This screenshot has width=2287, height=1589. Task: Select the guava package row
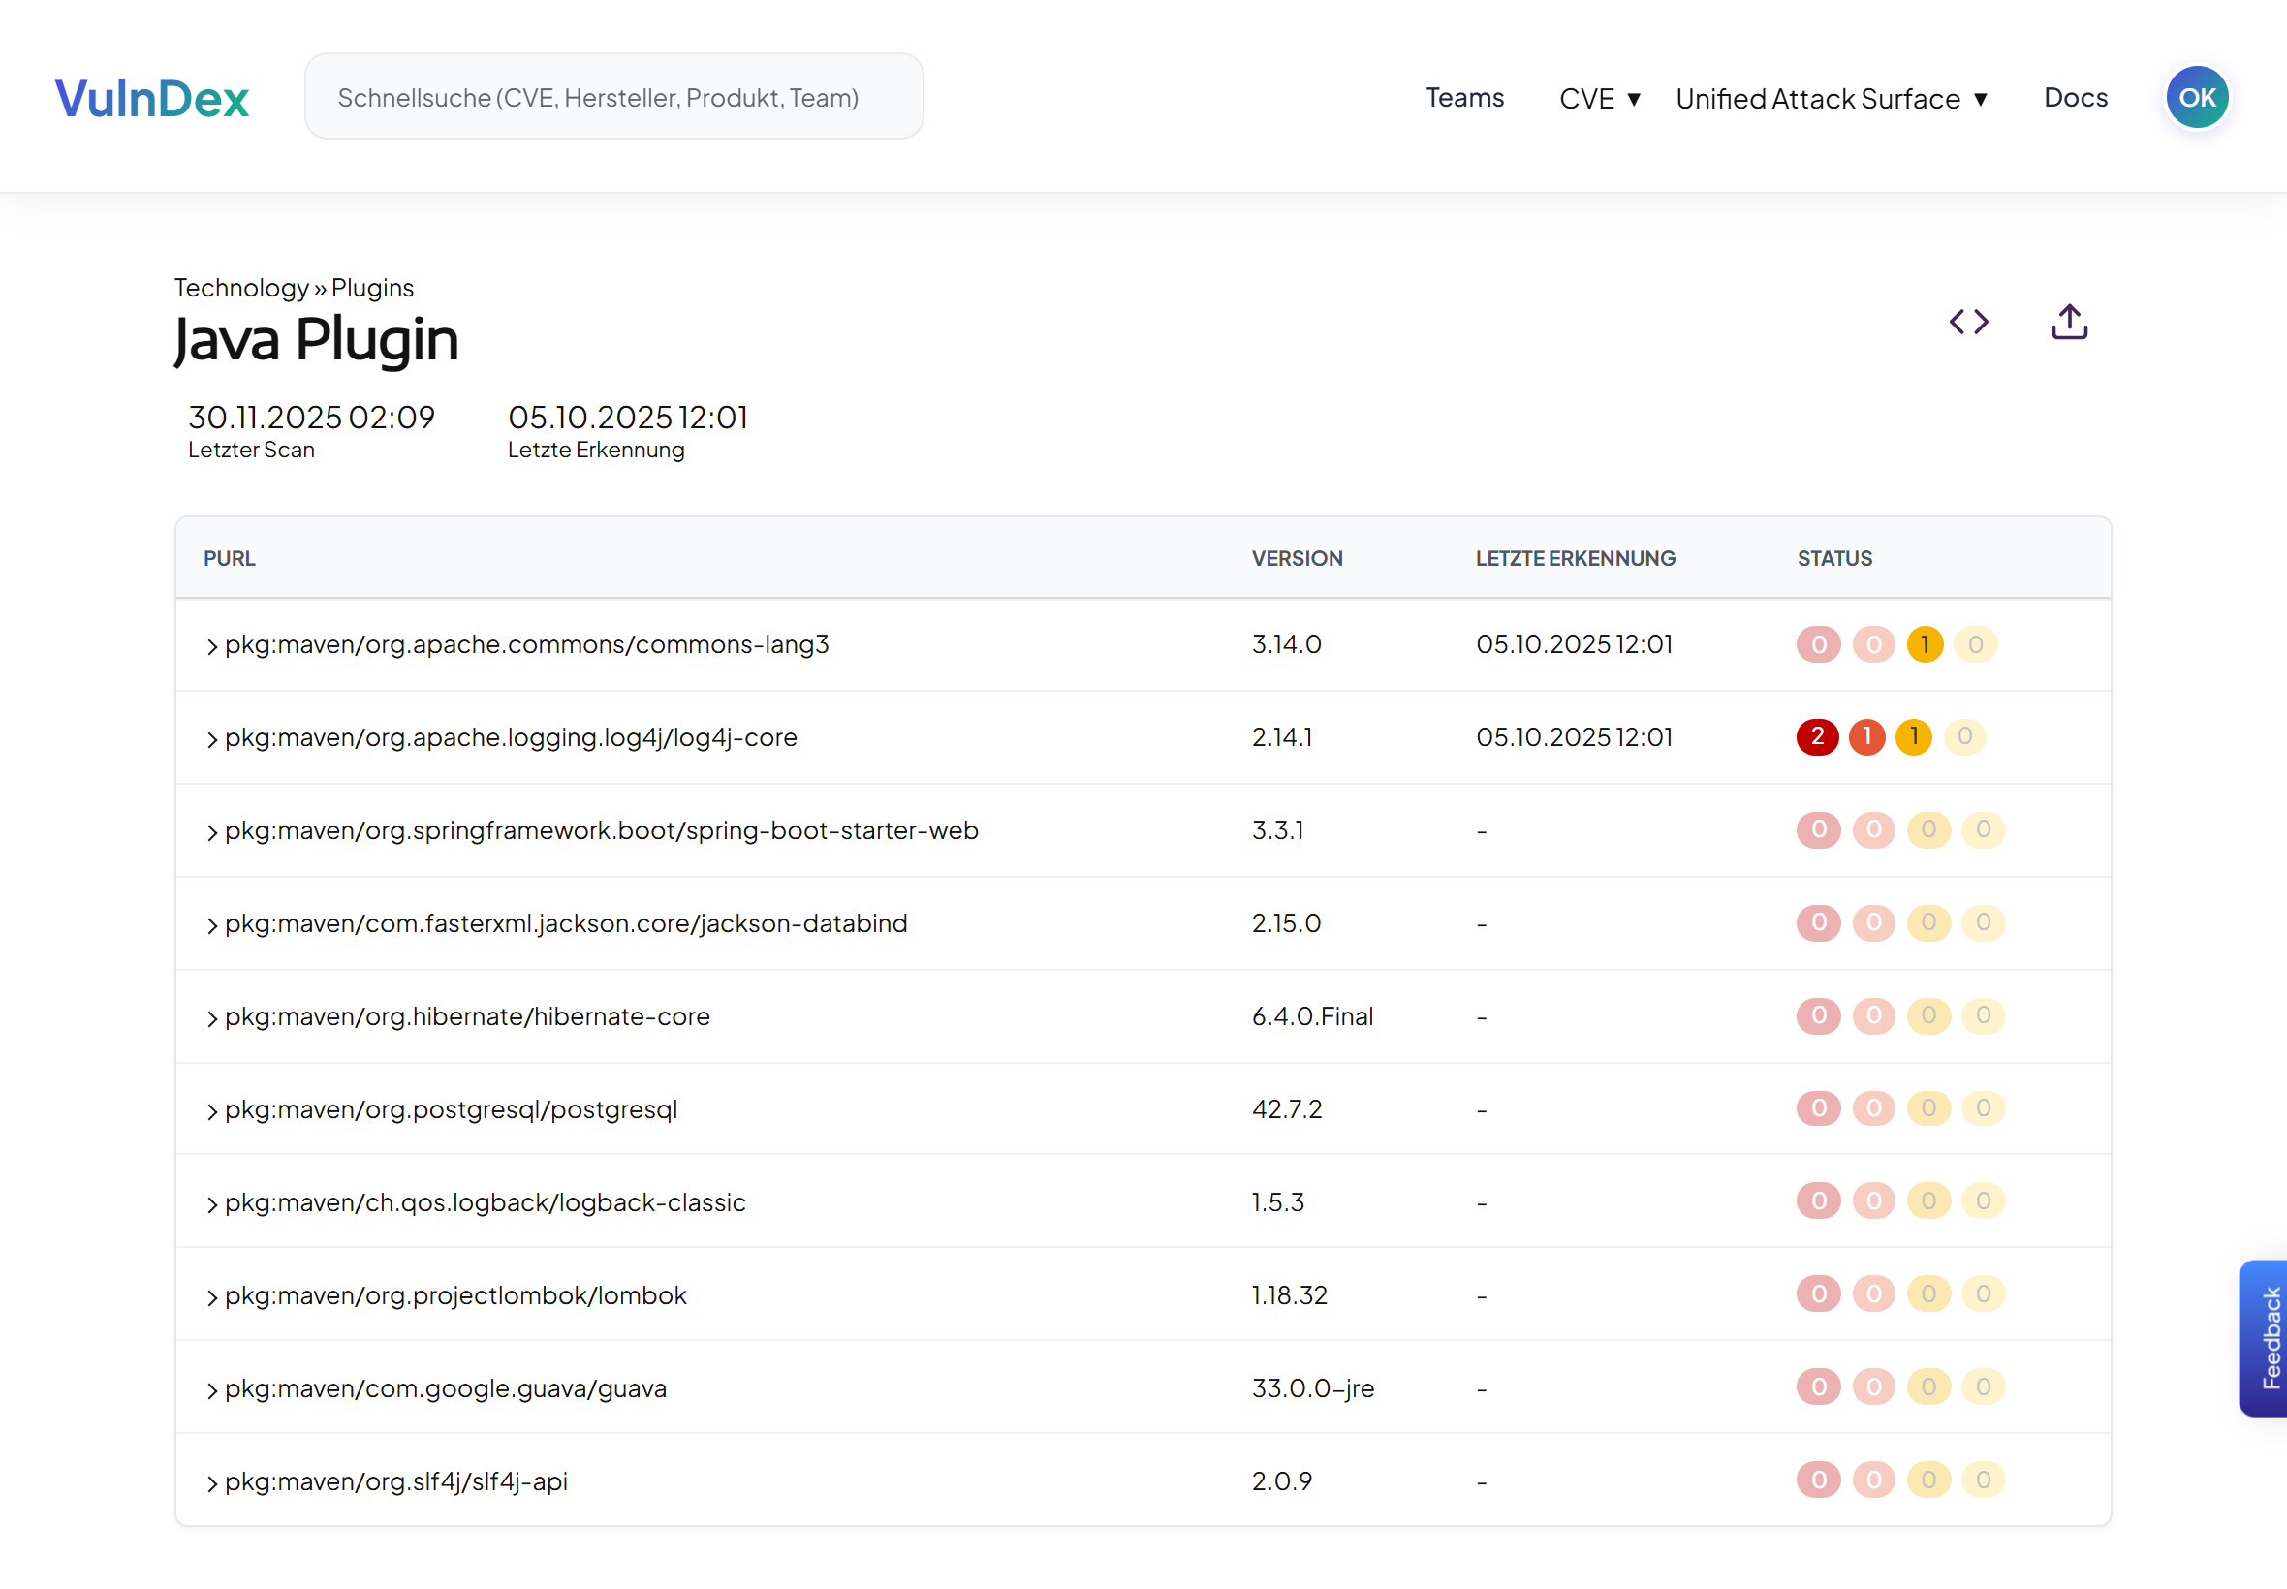[444, 1387]
